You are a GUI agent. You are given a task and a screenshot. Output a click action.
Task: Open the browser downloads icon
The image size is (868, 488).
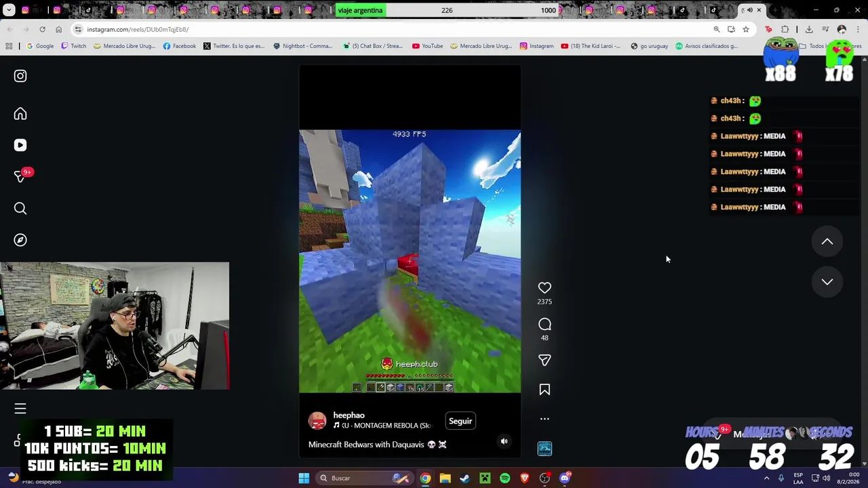pos(809,29)
